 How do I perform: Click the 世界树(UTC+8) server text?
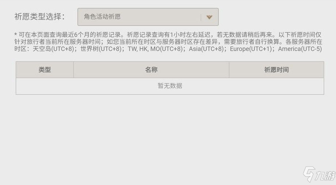click(x=101, y=49)
